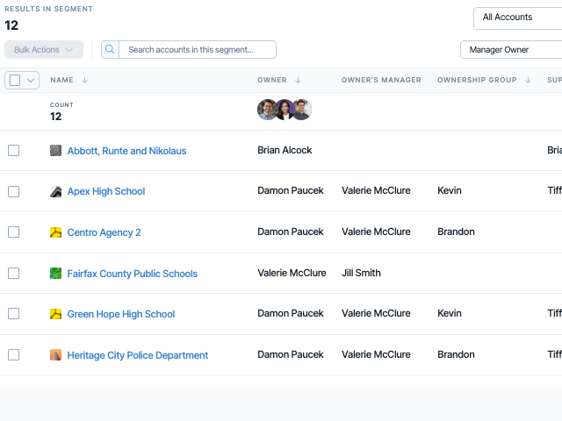Expand the chevron beside select-all checkbox

point(31,80)
